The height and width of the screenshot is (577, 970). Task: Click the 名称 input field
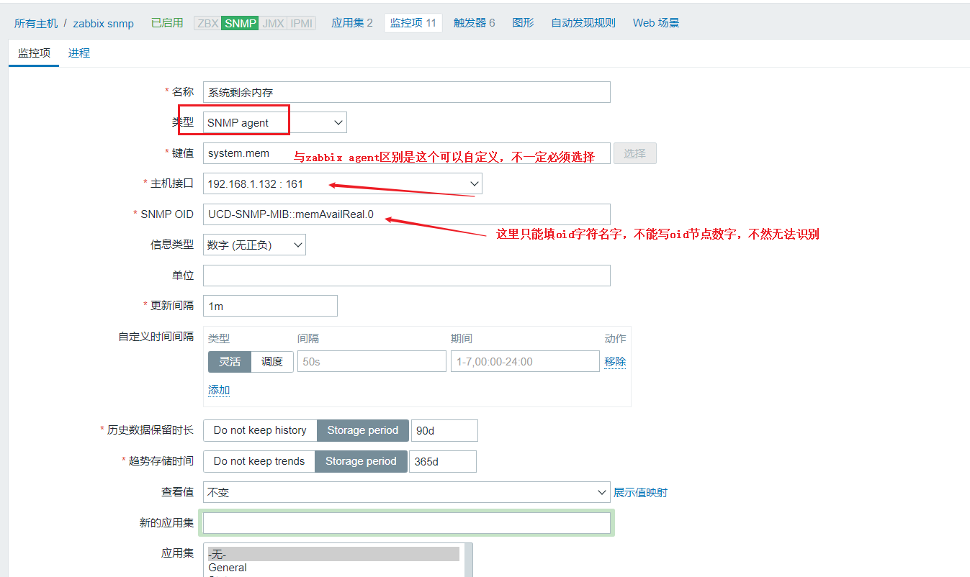[407, 92]
